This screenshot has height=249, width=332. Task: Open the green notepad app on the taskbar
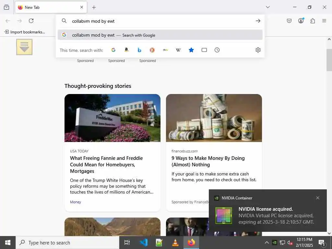click(x=159, y=243)
